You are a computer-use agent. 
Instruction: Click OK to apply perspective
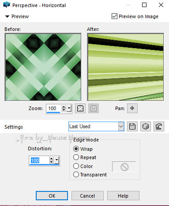coord(52,196)
